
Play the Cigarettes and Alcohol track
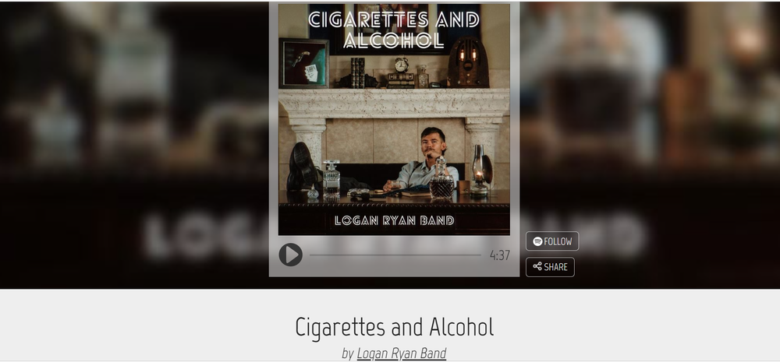pos(290,255)
